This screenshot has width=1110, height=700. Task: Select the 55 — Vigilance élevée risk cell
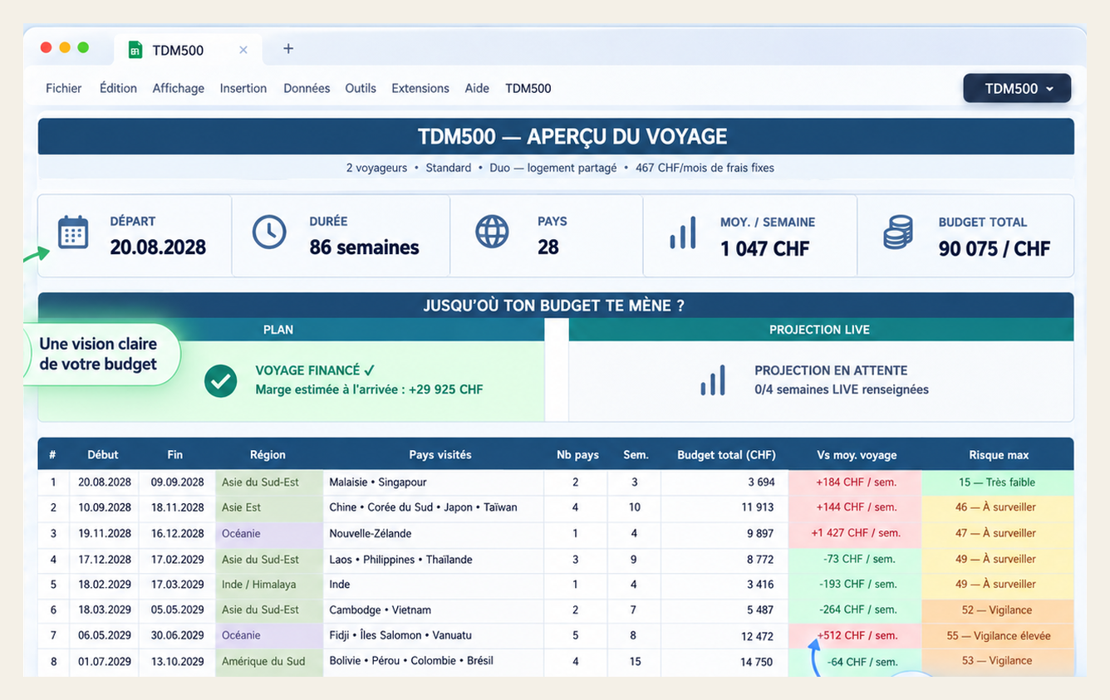pos(998,635)
